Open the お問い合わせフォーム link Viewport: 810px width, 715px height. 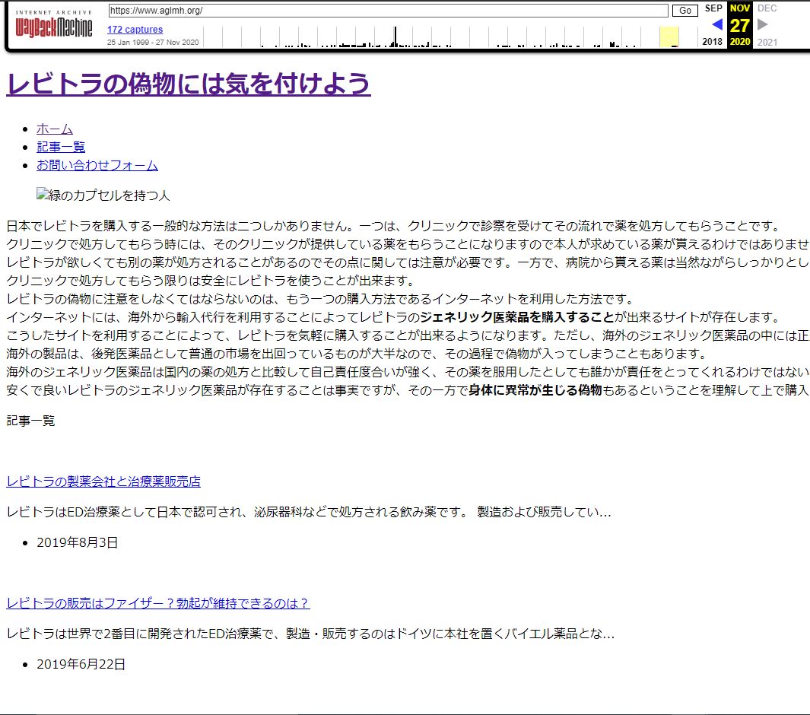[97, 165]
